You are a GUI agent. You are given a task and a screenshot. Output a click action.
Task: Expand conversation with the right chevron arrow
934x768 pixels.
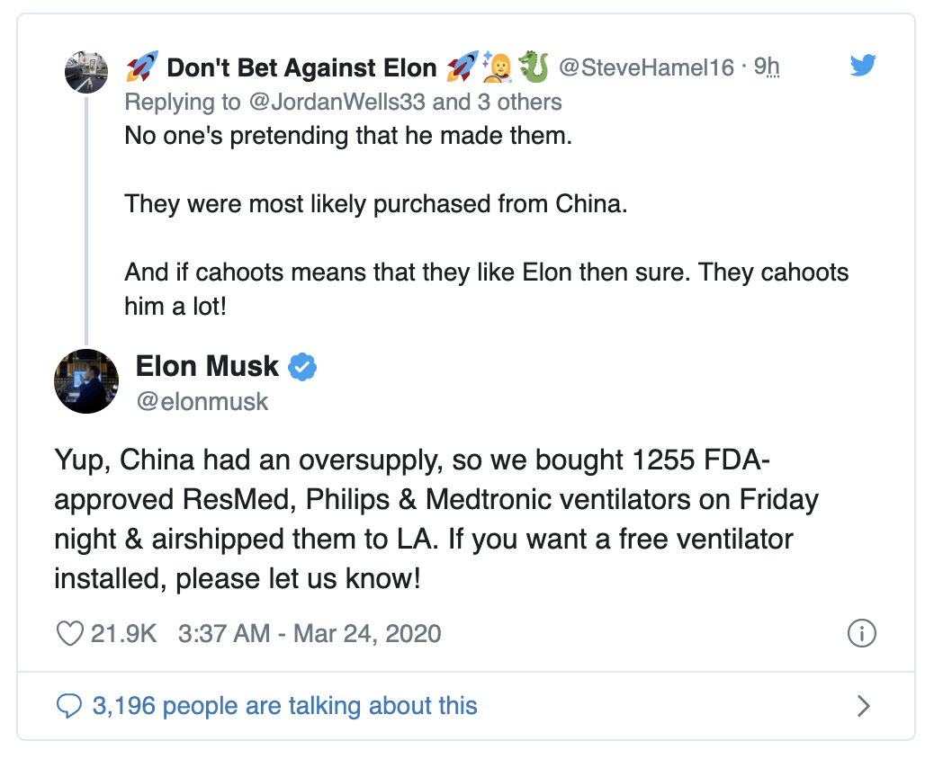click(863, 706)
